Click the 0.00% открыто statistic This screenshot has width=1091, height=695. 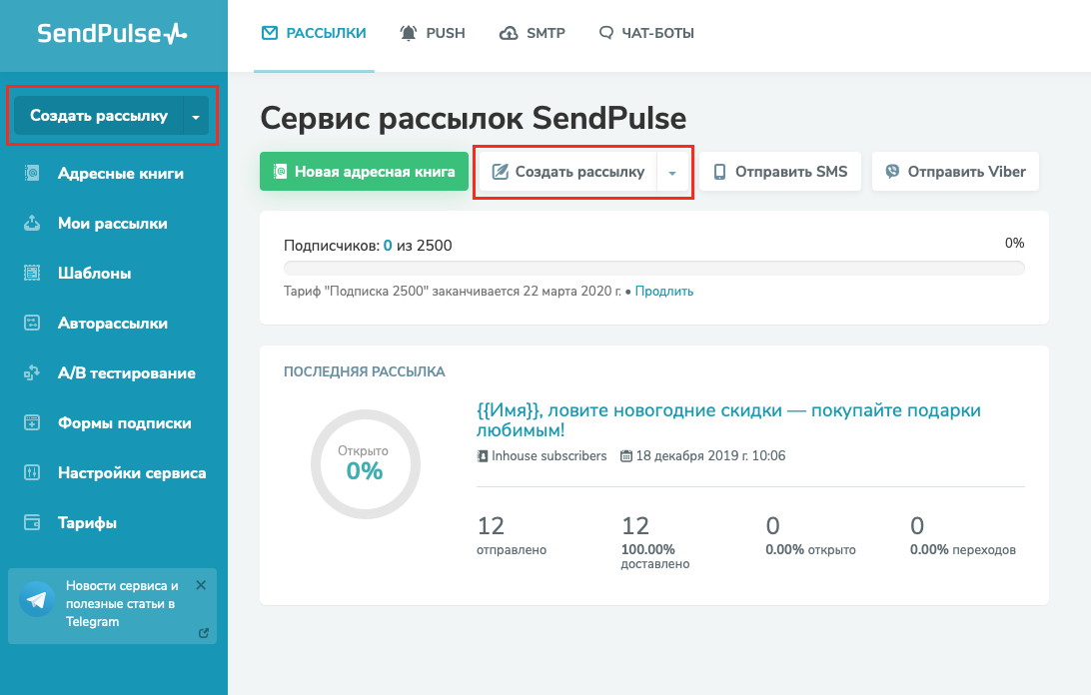[810, 535]
